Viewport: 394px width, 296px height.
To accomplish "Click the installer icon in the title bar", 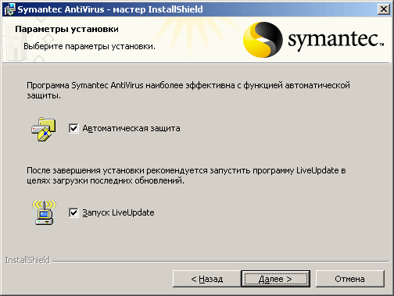I will [x=10, y=9].
